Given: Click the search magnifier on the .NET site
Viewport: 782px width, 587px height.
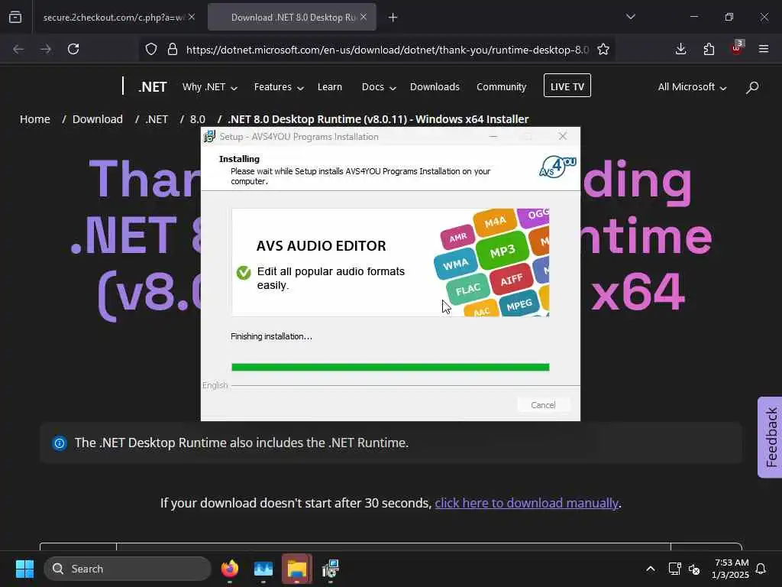Looking at the screenshot, I should [x=752, y=87].
